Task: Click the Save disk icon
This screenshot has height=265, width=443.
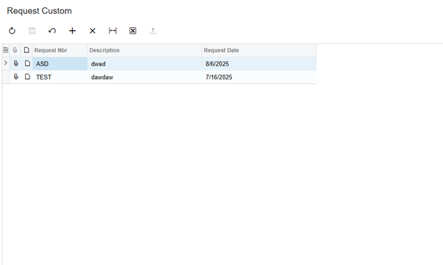Action: (32, 30)
